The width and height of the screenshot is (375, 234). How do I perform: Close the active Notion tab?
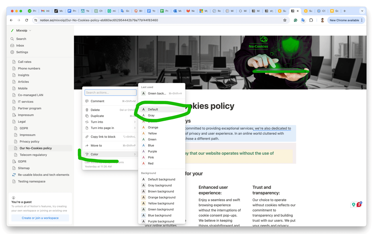(x=298, y=11)
